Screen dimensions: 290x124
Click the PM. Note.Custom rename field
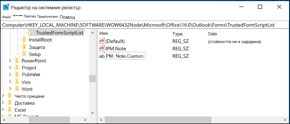[125, 56]
